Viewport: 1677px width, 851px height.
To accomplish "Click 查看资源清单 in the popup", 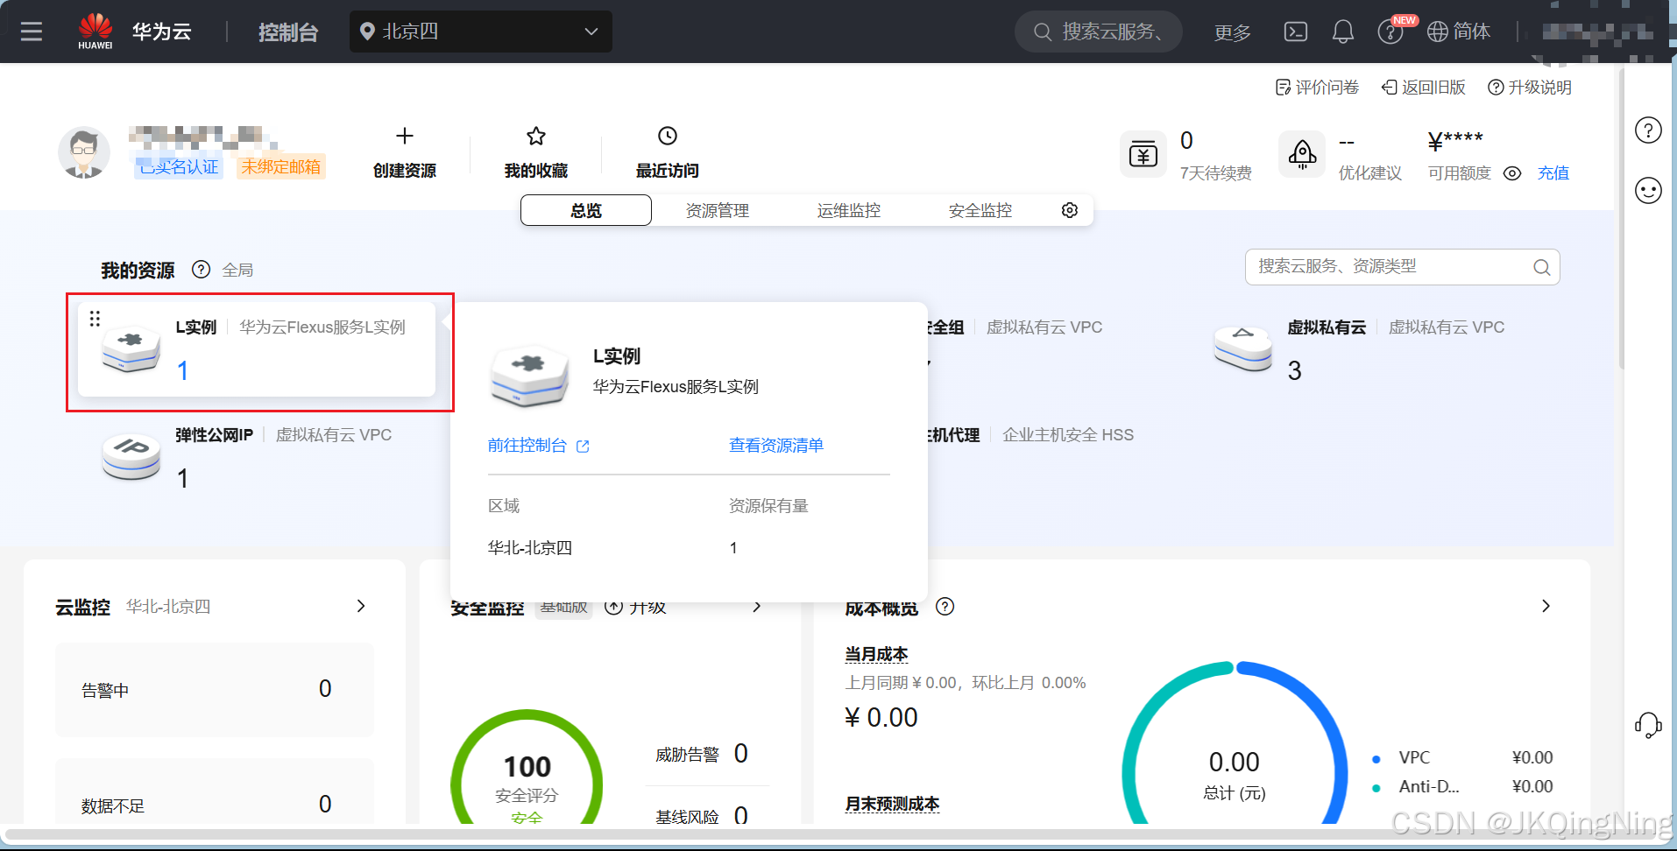I will click(x=776, y=446).
